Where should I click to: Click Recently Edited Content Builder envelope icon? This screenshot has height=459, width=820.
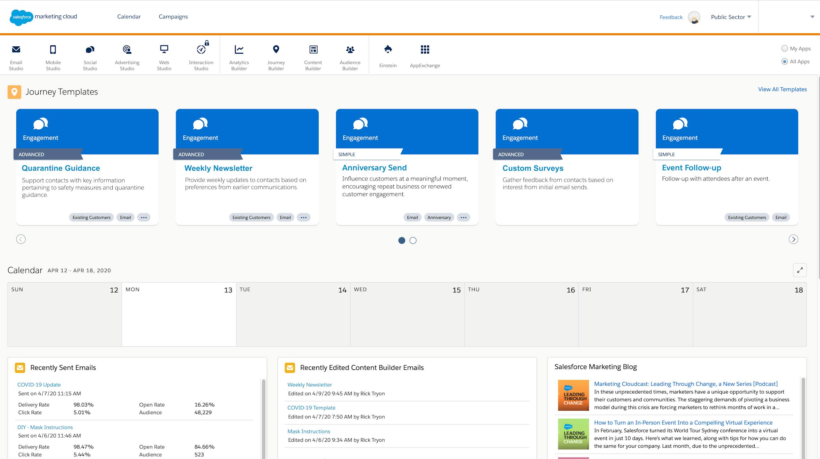290,368
